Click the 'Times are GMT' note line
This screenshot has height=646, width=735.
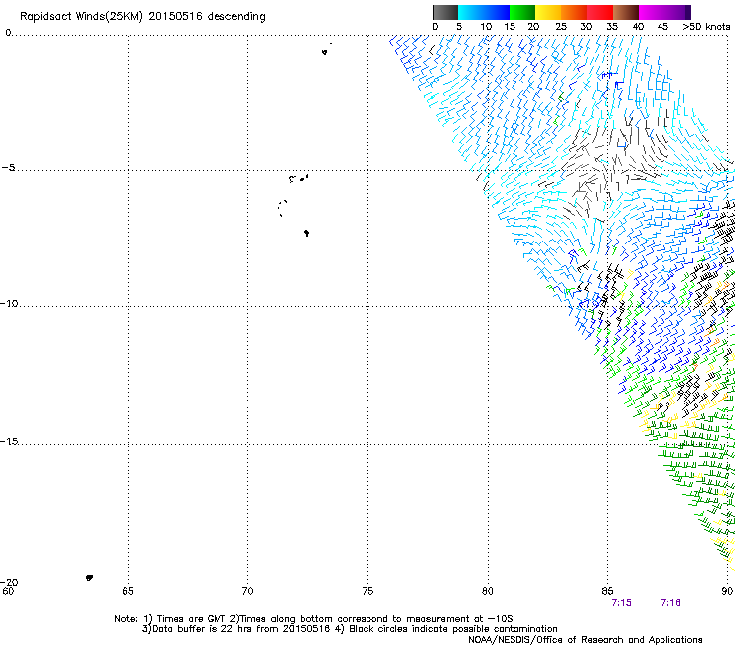pyautogui.click(x=314, y=619)
